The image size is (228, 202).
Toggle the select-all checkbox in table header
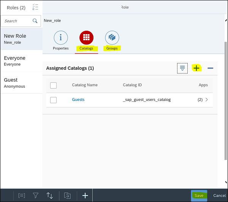pyautogui.click(x=54, y=85)
